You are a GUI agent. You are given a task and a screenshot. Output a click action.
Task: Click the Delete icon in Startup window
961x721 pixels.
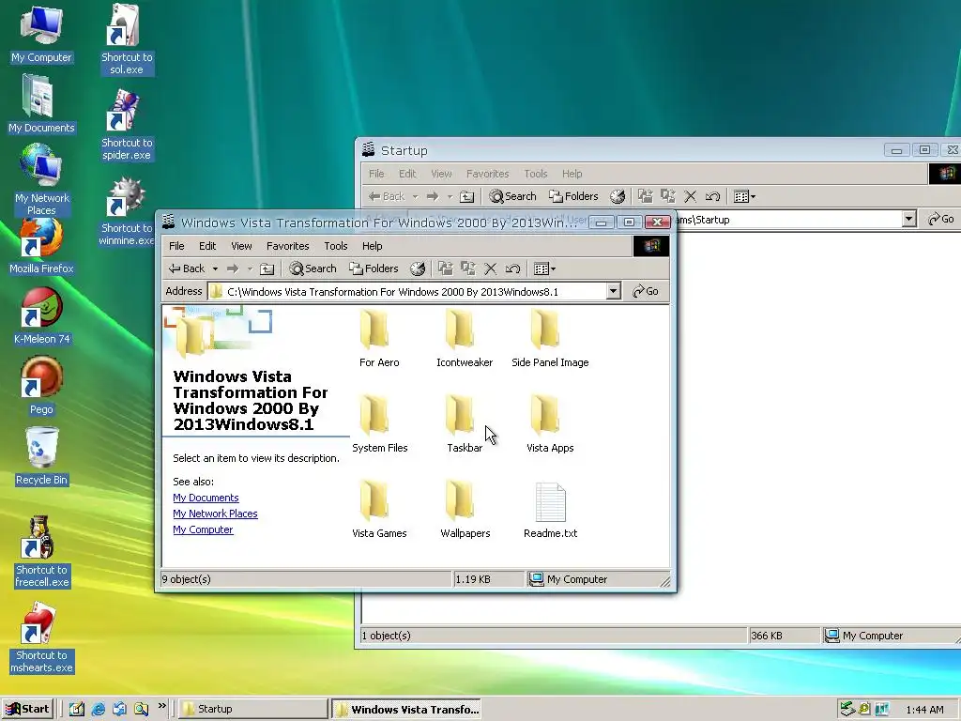[x=690, y=196]
